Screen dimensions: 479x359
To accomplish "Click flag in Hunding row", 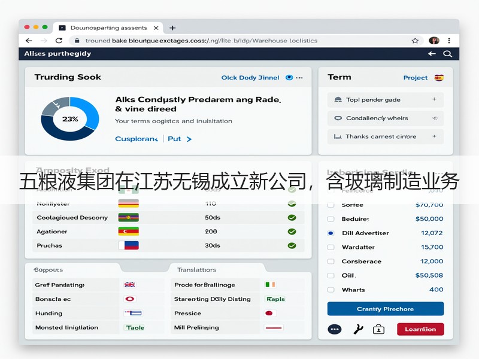I will point(133,313).
